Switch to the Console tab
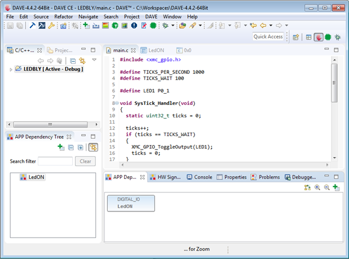 pyautogui.click(x=199, y=177)
